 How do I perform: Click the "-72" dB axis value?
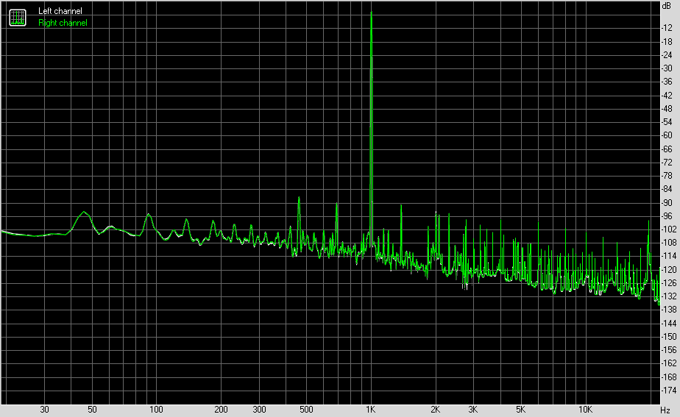pyautogui.click(x=667, y=162)
